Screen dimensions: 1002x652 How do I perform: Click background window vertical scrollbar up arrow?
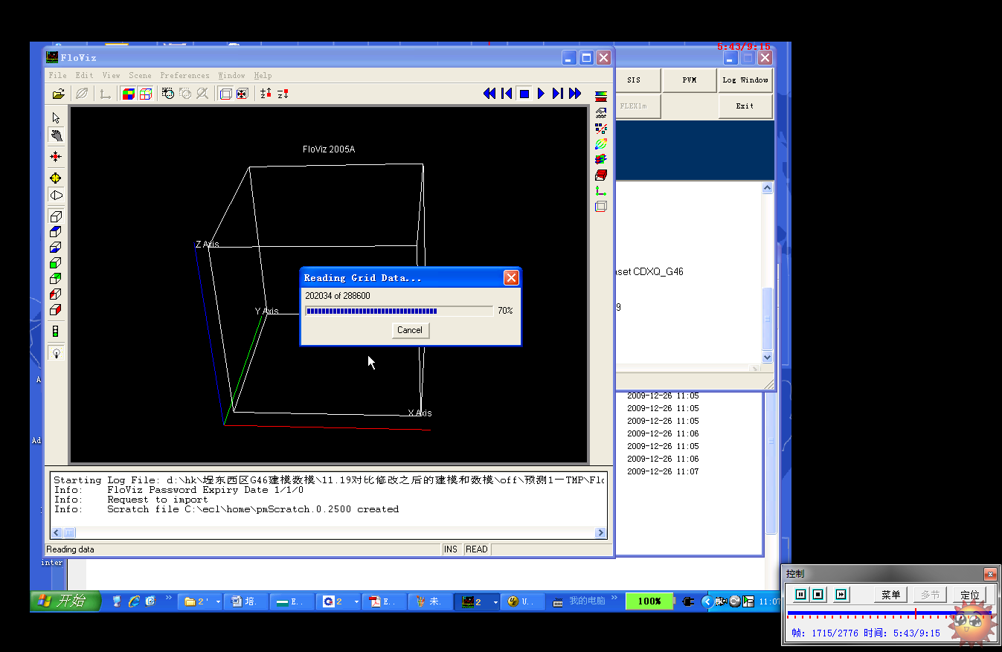click(x=768, y=188)
